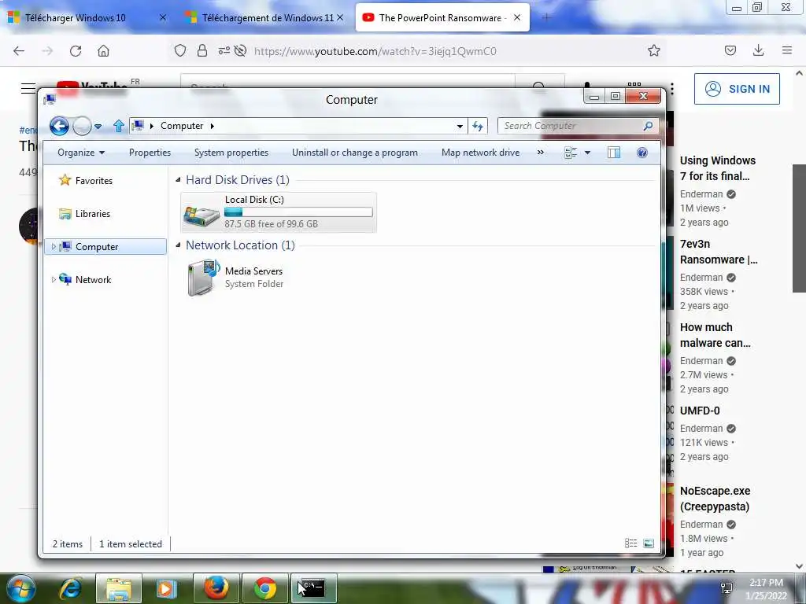
Task: Select the Local Disk (C:) drive icon
Action: click(x=201, y=215)
